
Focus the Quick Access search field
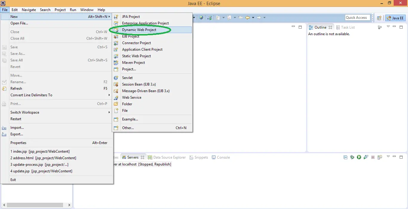(x=358, y=18)
